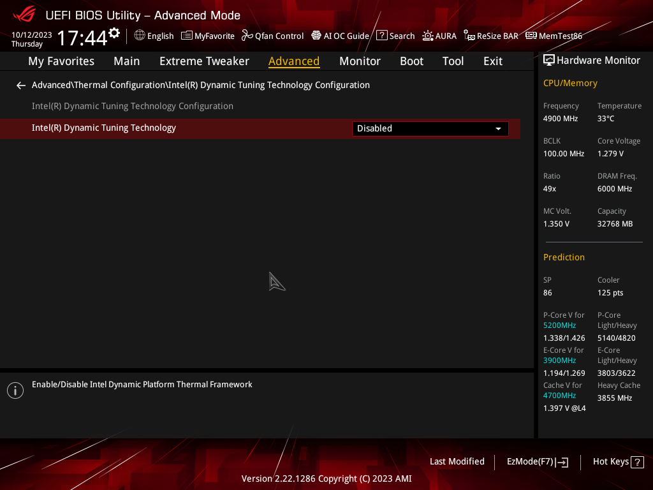
Task: Open Qfan Control fan settings
Action: 272,36
